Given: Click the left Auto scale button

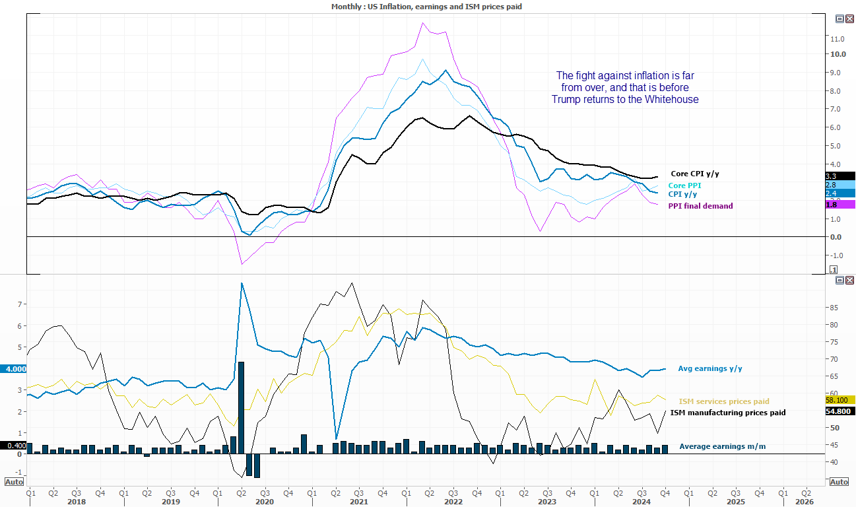Looking at the screenshot, I should pyautogui.click(x=14, y=481).
